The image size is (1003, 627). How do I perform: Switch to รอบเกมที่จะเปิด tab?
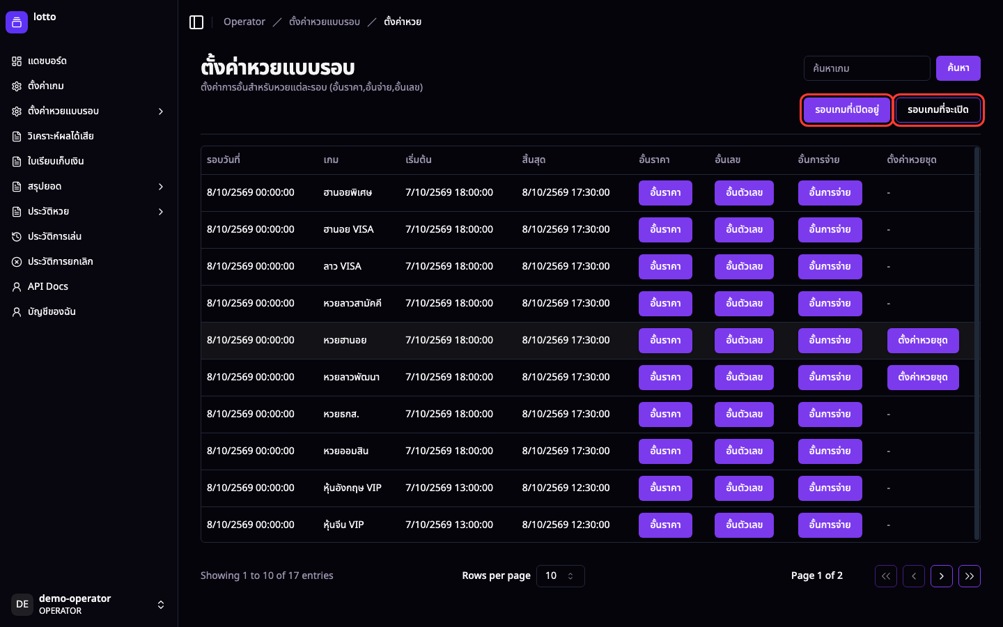pyautogui.click(x=938, y=110)
